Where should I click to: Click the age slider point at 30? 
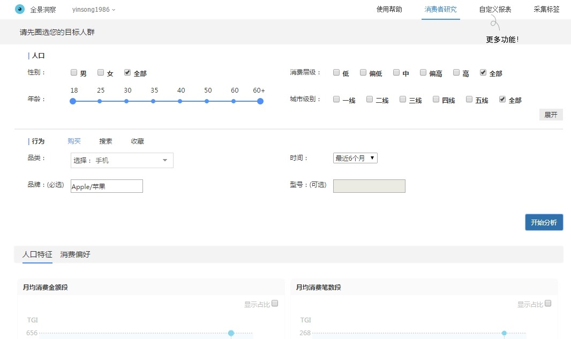(126, 101)
